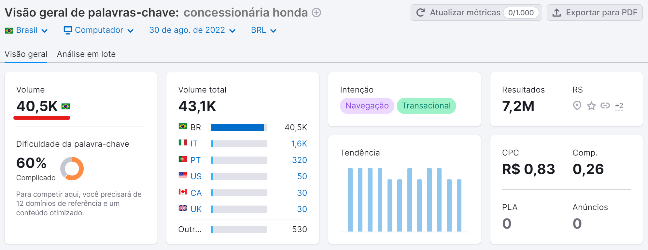This screenshot has height=250, width=648.
Task: Click the first bar in the Tendência chart
Action: click(x=350, y=200)
